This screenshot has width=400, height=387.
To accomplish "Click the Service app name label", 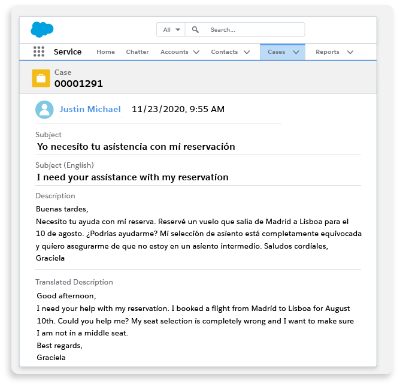I will point(68,52).
